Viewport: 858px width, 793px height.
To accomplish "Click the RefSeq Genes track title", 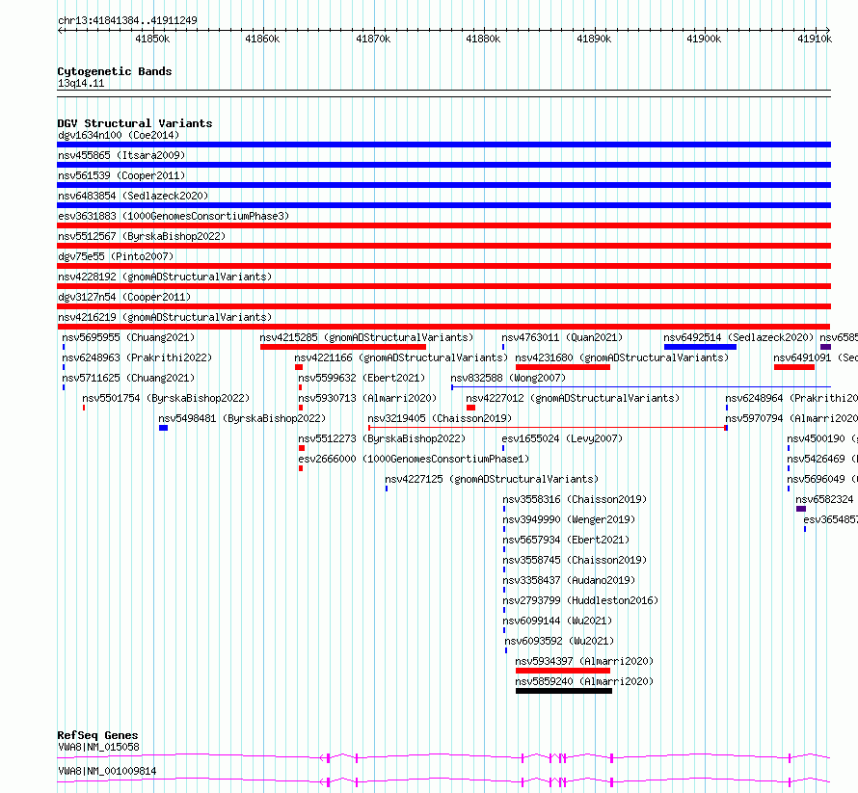I will pyautogui.click(x=97, y=735).
